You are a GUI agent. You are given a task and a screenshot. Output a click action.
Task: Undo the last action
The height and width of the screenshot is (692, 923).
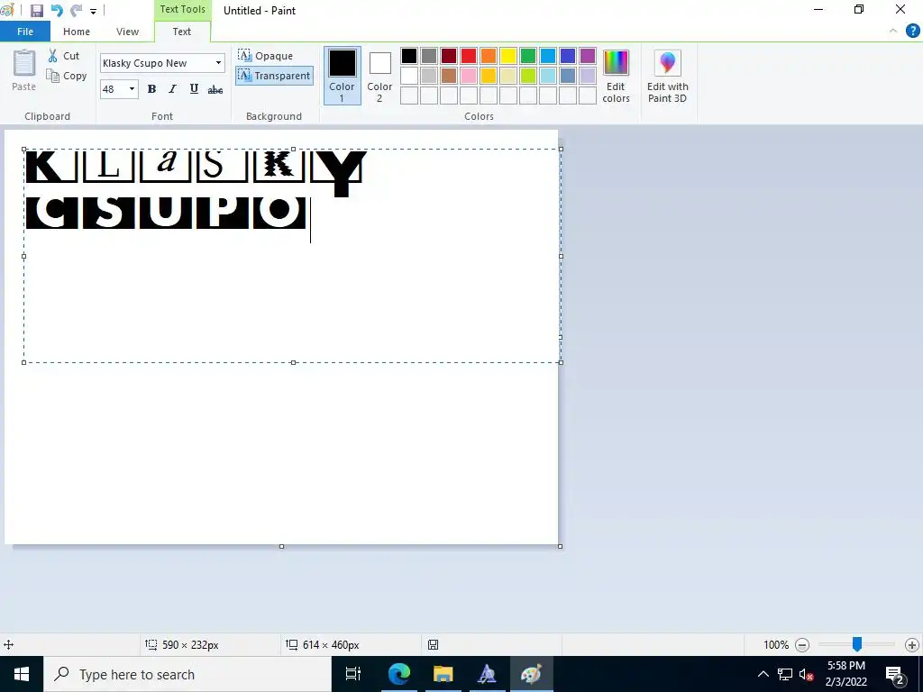click(x=57, y=11)
